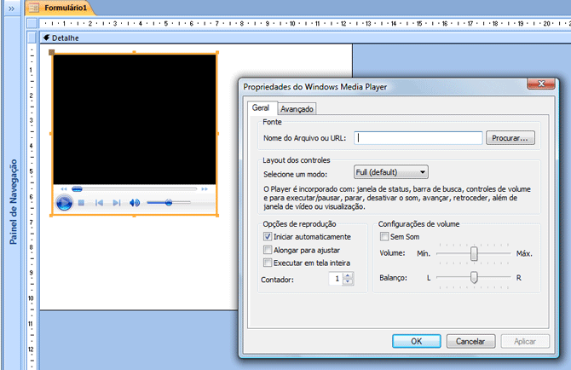The width and height of the screenshot is (571, 370).
Task: Click the Detalhe section selector square
Action: click(32, 38)
